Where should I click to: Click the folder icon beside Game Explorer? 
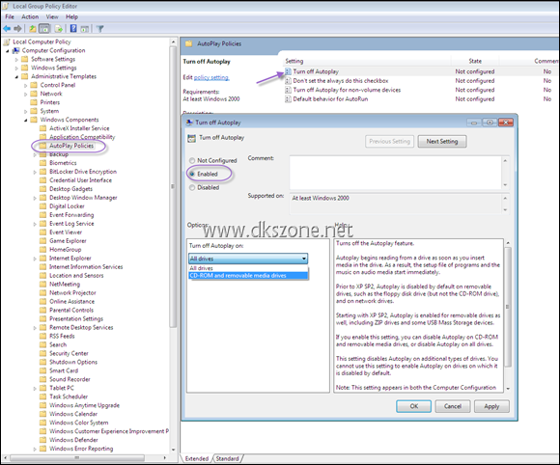(42, 241)
